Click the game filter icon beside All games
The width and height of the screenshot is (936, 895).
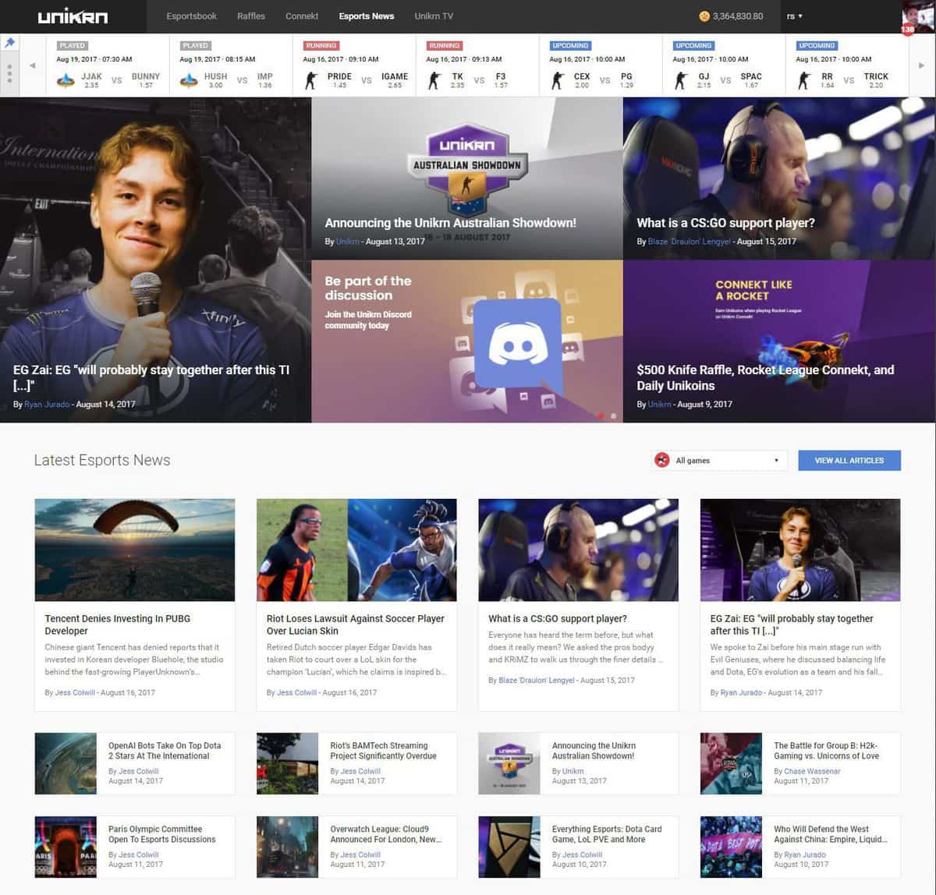663,460
